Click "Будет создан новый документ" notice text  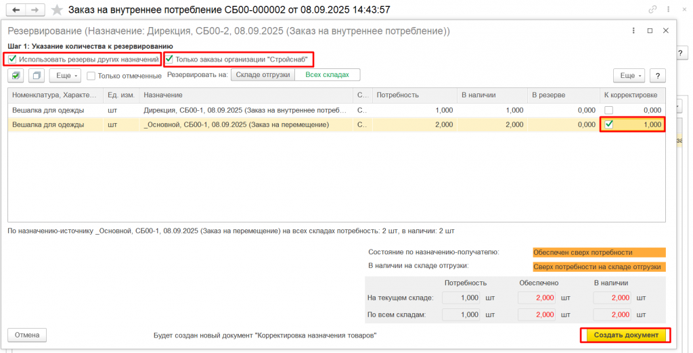click(265, 335)
